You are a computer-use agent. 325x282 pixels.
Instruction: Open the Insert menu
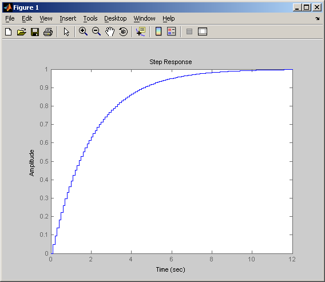(x=68, y=18)
